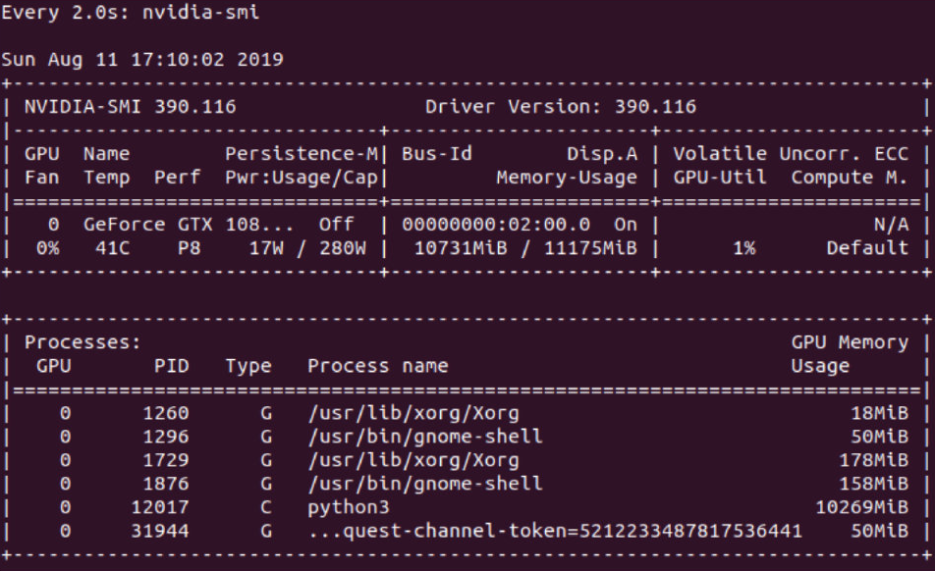Click the '10269MiB' memory usage value
The width and height of the screenshot is (935, 571).
coord(861,507)
